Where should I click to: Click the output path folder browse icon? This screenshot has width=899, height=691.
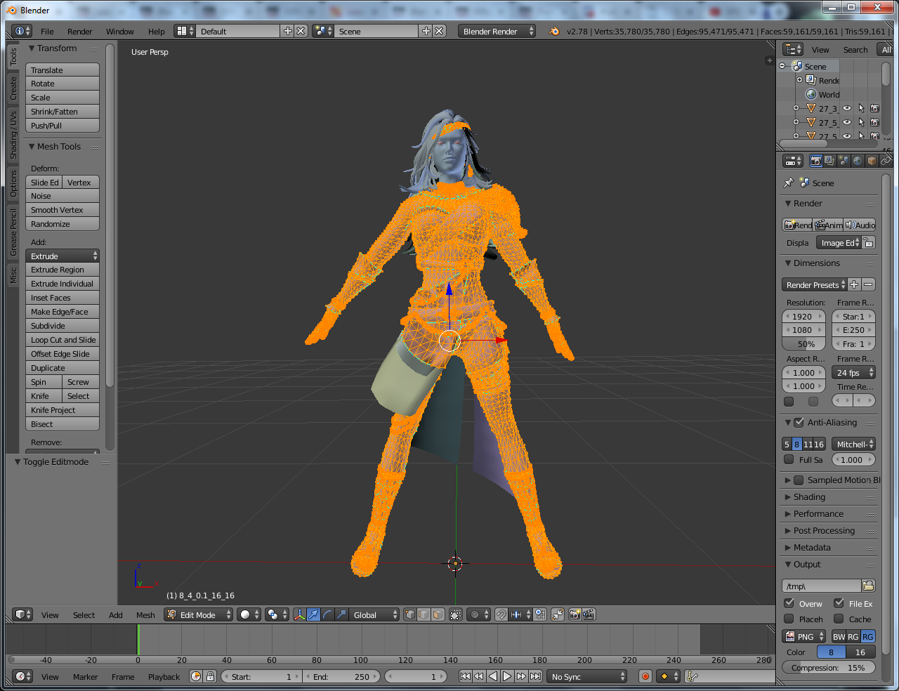pos(868,586)
